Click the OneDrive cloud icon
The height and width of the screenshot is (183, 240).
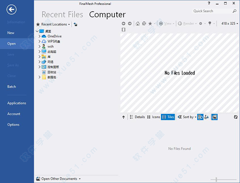click(x=44, y=36)
